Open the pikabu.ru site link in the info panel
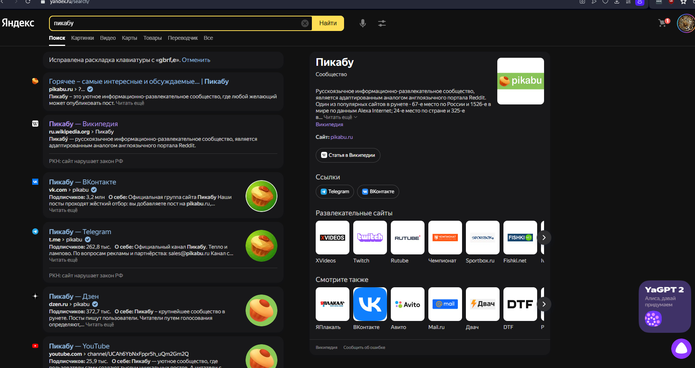The width and height of the screenshot is (695, 368). coord(342,137)
